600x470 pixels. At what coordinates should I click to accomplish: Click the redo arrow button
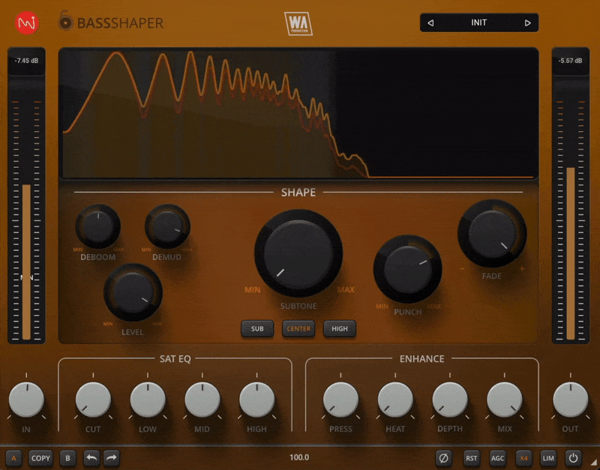(111, 458)
